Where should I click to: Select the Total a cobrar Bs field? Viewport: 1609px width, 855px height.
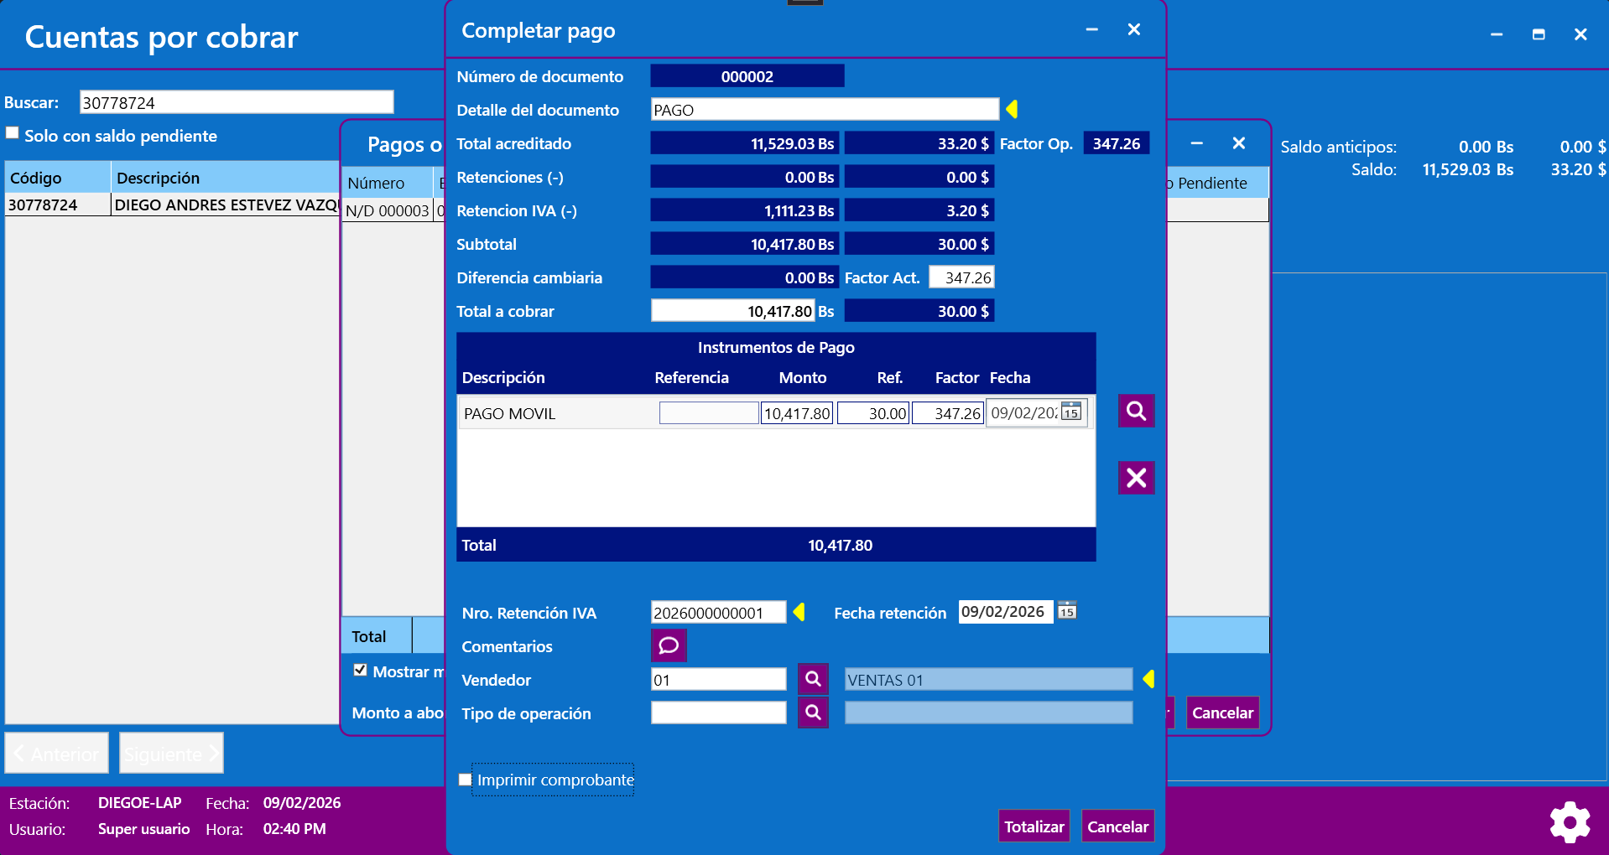tap(732, 311)
